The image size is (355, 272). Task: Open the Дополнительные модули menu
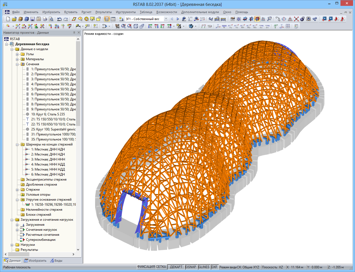(200, 12)
